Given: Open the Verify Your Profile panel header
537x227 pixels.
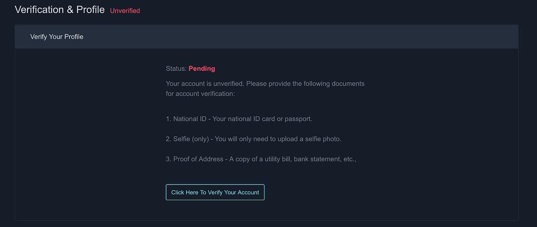Looking at the screenshot, I should click(x=56, y=36).
